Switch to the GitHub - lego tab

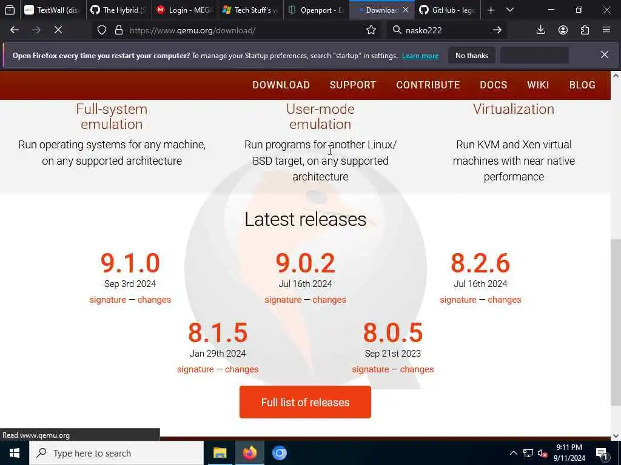448,10
